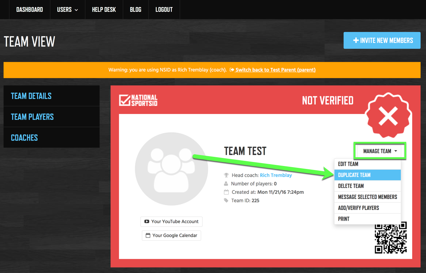Open the Team Players sidebar section
This screenshot has width=426, height=273.
51,117
